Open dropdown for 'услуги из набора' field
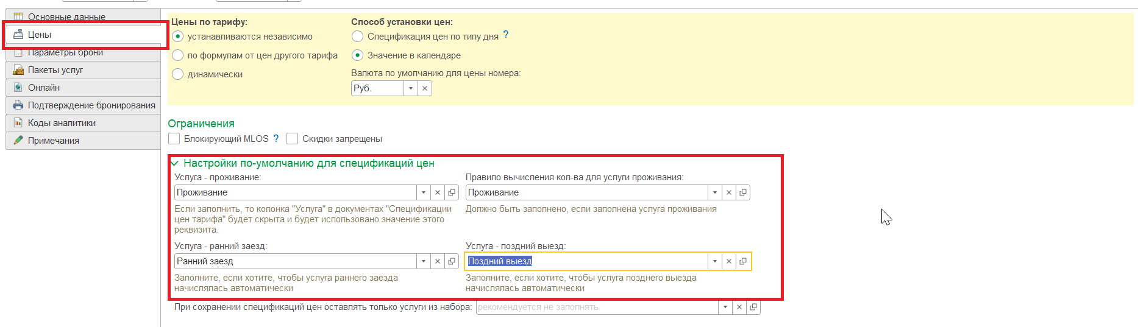This screenshot has width=1138, height=327. click(x=725, y=307)
